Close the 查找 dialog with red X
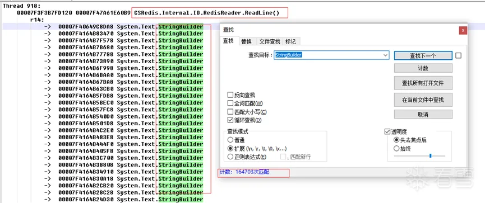This screenshot has width=485, height=203. tap(463, 30)
